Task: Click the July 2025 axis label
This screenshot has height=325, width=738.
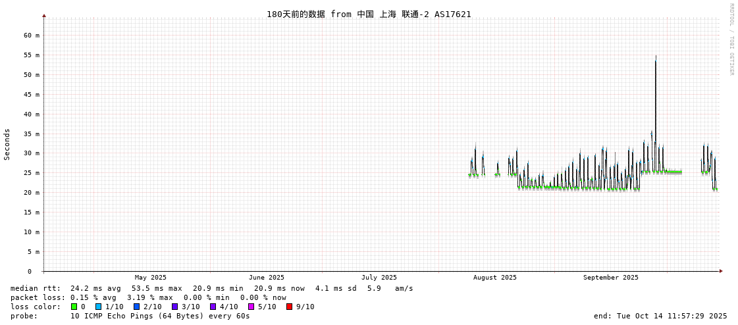Action: [x=379, y=278]
